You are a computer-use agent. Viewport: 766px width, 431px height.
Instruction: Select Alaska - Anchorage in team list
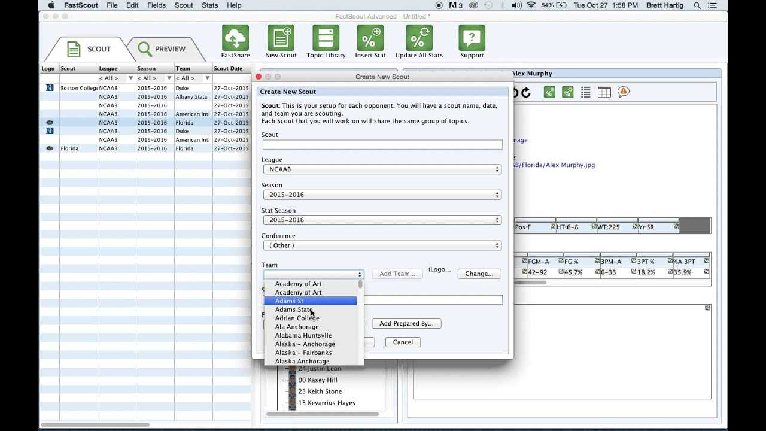(x=311, y=344)
